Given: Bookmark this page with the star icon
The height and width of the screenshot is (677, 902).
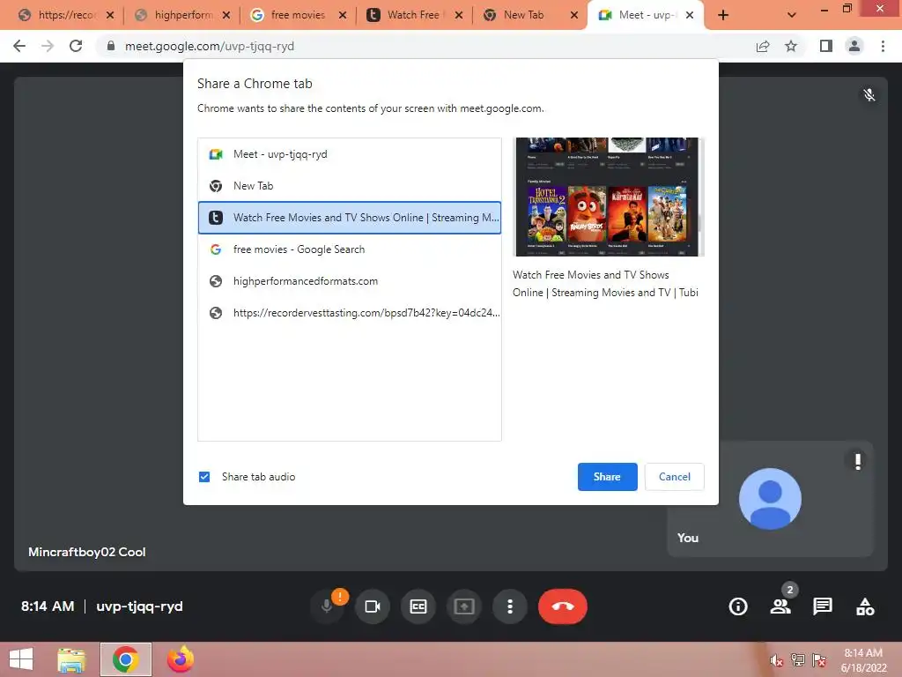Looking at the screenshot, I should [x=791, y=46].
